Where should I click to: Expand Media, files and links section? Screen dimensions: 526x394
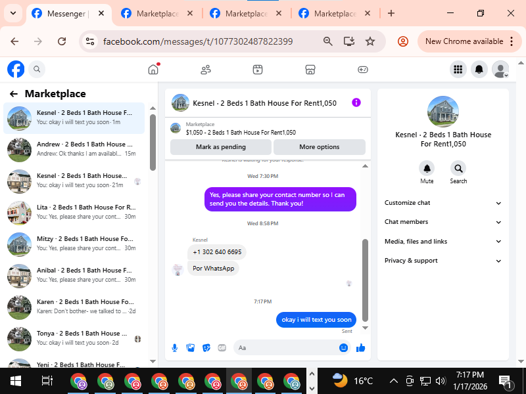(442, 242)
